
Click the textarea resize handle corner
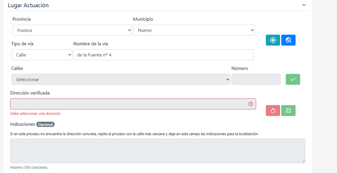pos(304,162)
